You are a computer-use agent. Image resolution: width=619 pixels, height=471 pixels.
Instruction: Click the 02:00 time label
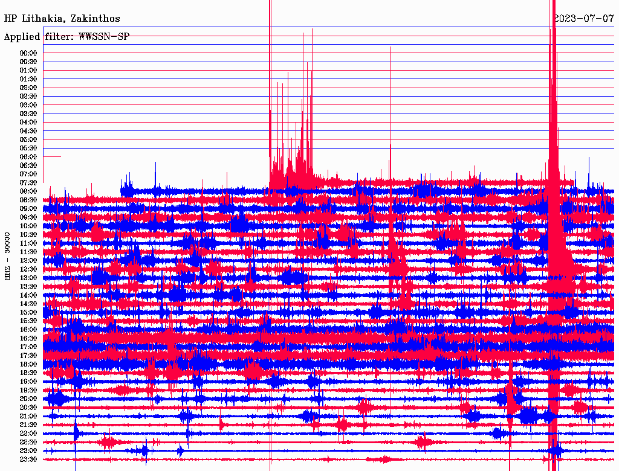[28, 88]
